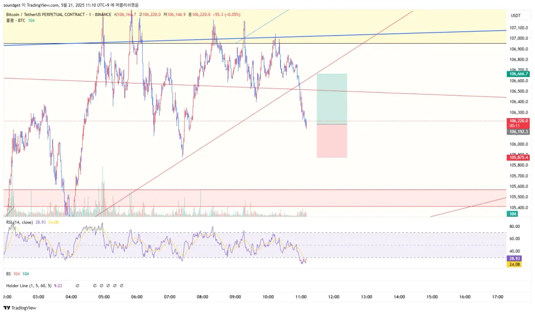This screenshot has width=535, height=314.
Task: Click the TradingView logo at bottom left
Action: pyautogui.click(x=20, y=308)
